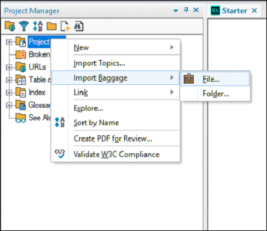This screenshot has width=267, height=231.
Task: Expand the Index folder node
Action: coord(9,93)
